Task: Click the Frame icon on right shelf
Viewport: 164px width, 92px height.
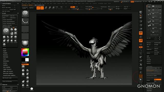Action: [x=141, y=54]
